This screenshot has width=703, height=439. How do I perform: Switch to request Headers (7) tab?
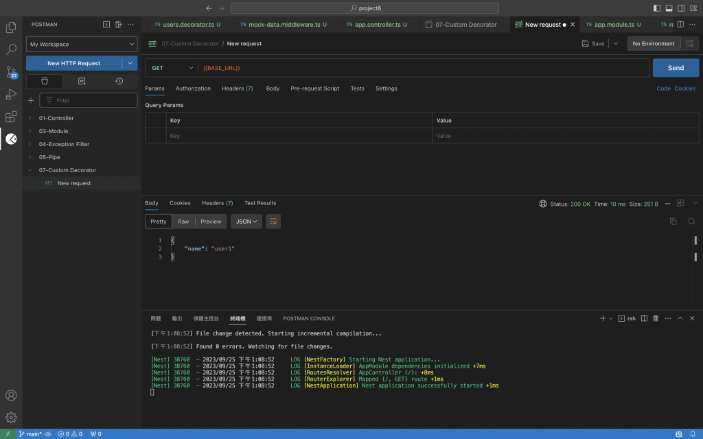(237, 88)
